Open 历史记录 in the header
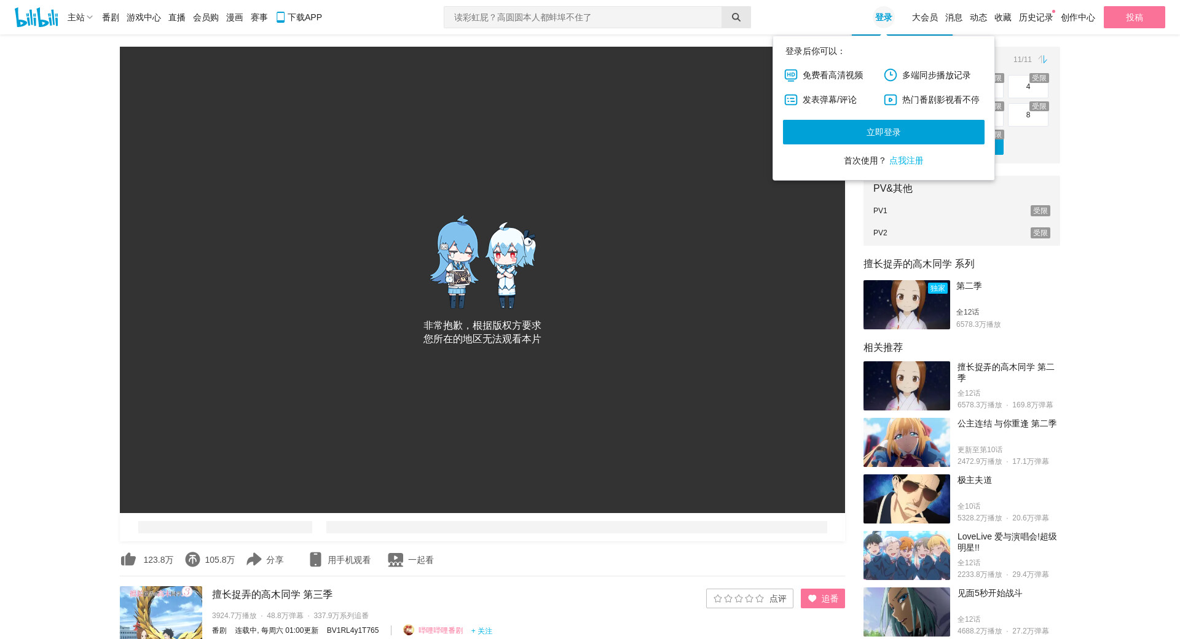This screenshot has height=639, width=1180. coord(1036,17)
